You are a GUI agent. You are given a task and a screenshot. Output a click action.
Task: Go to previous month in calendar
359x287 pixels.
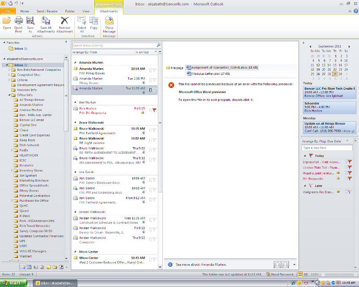tap(311, 47)
